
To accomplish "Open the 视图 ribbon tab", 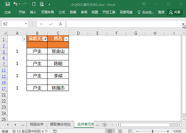I will [x=95, y=12].
